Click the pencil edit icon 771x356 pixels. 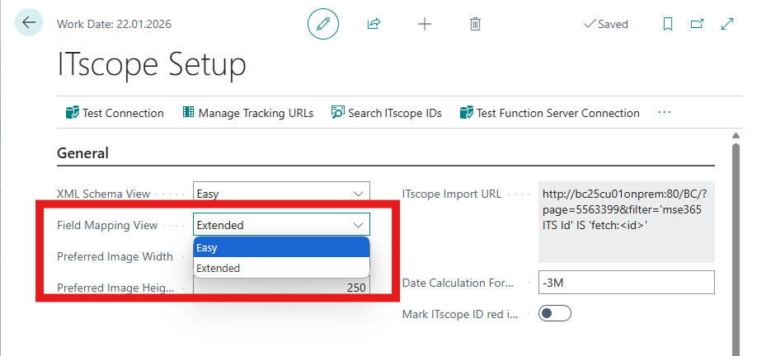click(323, 24)
